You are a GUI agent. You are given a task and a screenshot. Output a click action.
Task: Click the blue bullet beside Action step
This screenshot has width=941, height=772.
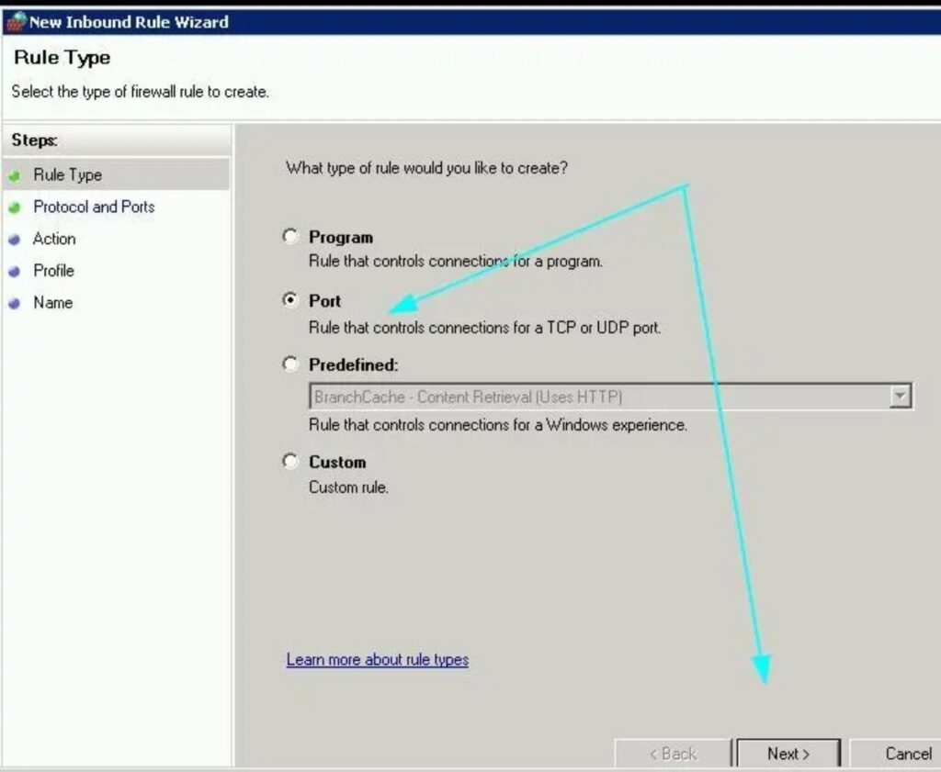14,240
